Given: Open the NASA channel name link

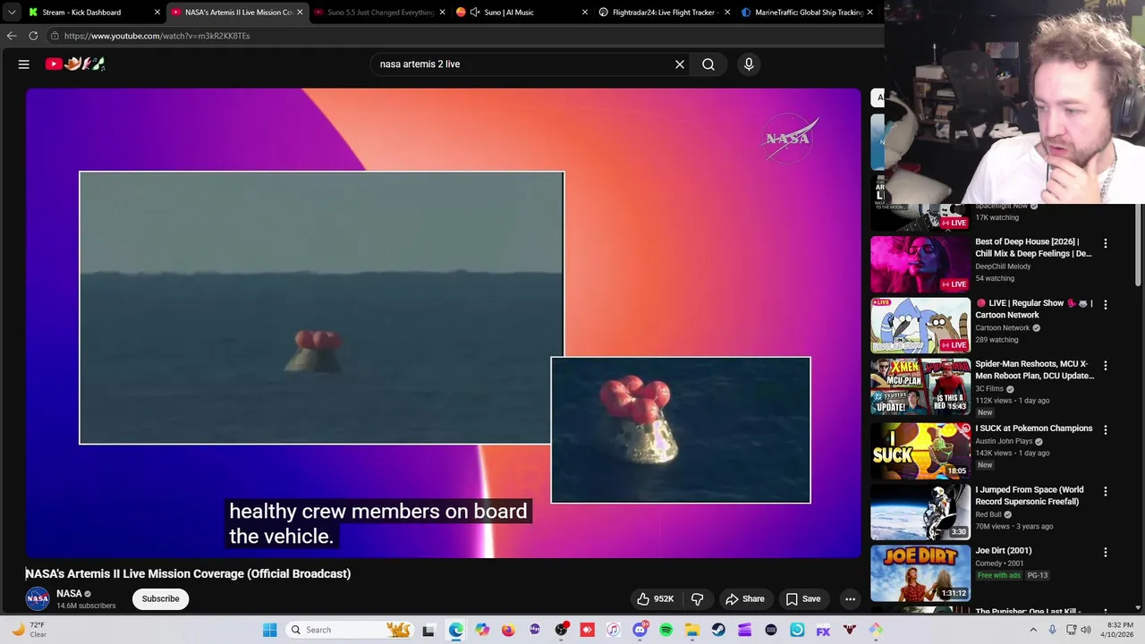Looking at the screenshot, I should coord(69,594).
